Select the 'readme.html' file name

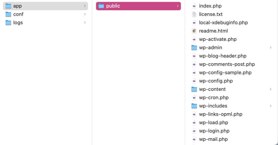pos(213,31)
